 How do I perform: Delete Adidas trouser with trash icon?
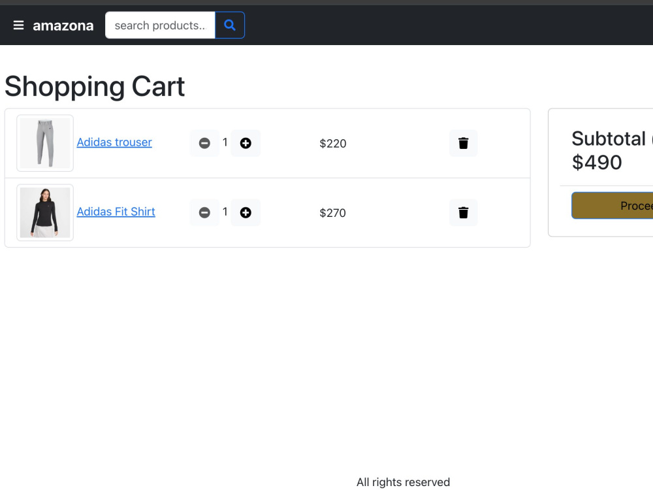pos(464,143)
